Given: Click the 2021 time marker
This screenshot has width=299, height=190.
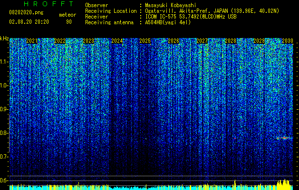Looking at the screenshot, I should point(32,41).
